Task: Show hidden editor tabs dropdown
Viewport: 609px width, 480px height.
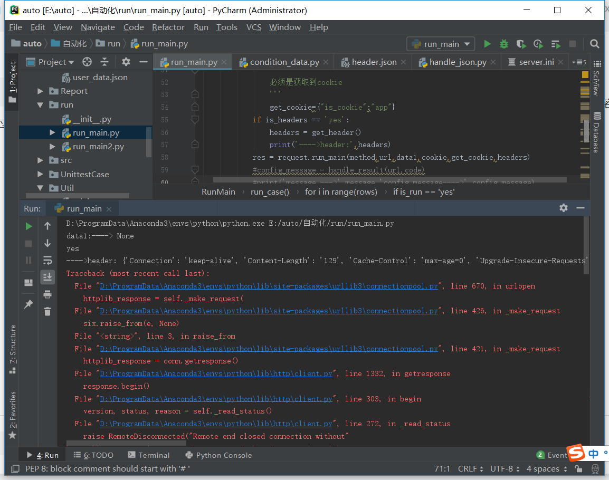Action: click(x=579, y=62)
